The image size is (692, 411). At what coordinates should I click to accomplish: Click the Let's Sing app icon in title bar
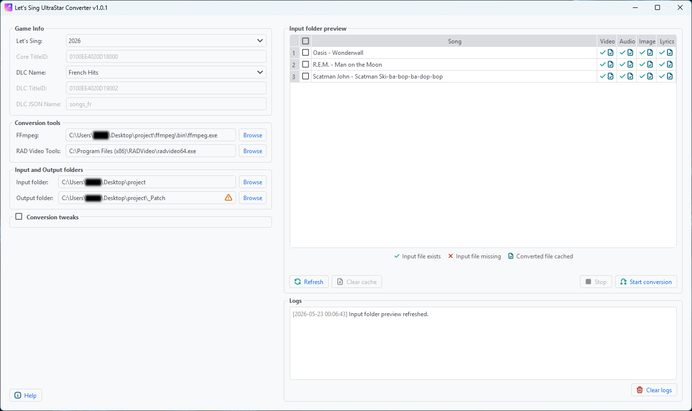coord(8,7)
